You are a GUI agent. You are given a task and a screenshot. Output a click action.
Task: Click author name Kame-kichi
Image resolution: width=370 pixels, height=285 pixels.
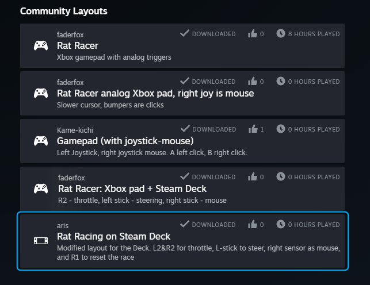pos(75,130)
